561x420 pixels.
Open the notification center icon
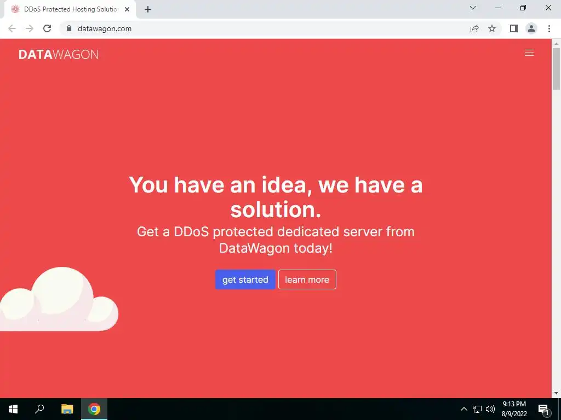[x=544, y=409]
